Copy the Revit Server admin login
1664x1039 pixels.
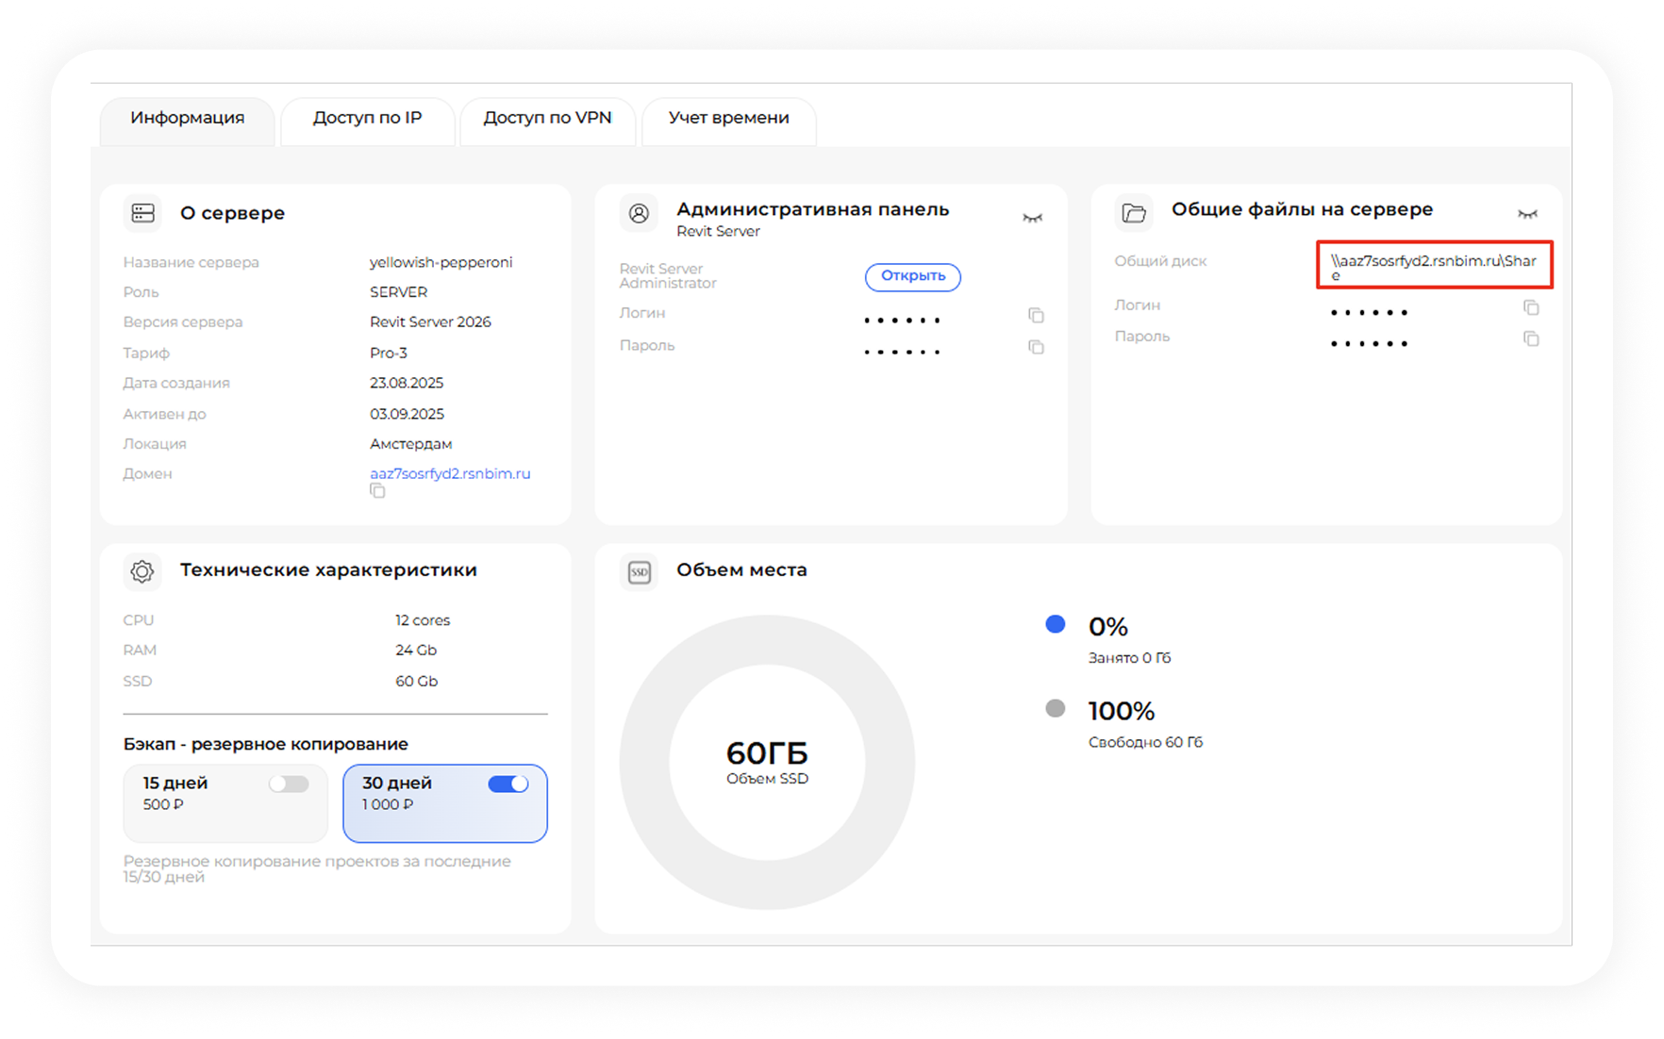[1036, 315]
